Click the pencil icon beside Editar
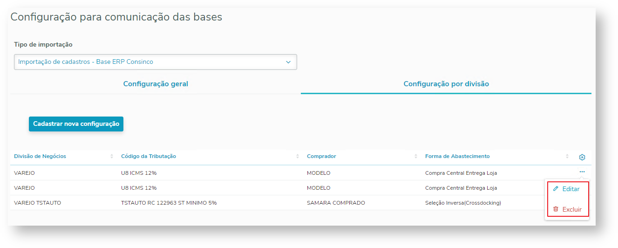Viewport: 618px width, 248px height. click(x=555, y=189)
